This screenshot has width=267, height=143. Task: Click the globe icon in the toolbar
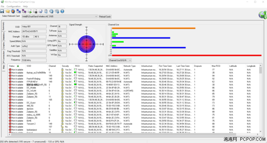coord(52,11)
